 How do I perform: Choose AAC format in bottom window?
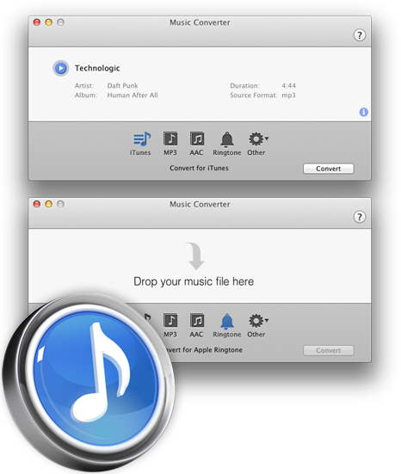pyautogui.click(x=197, y=325)
